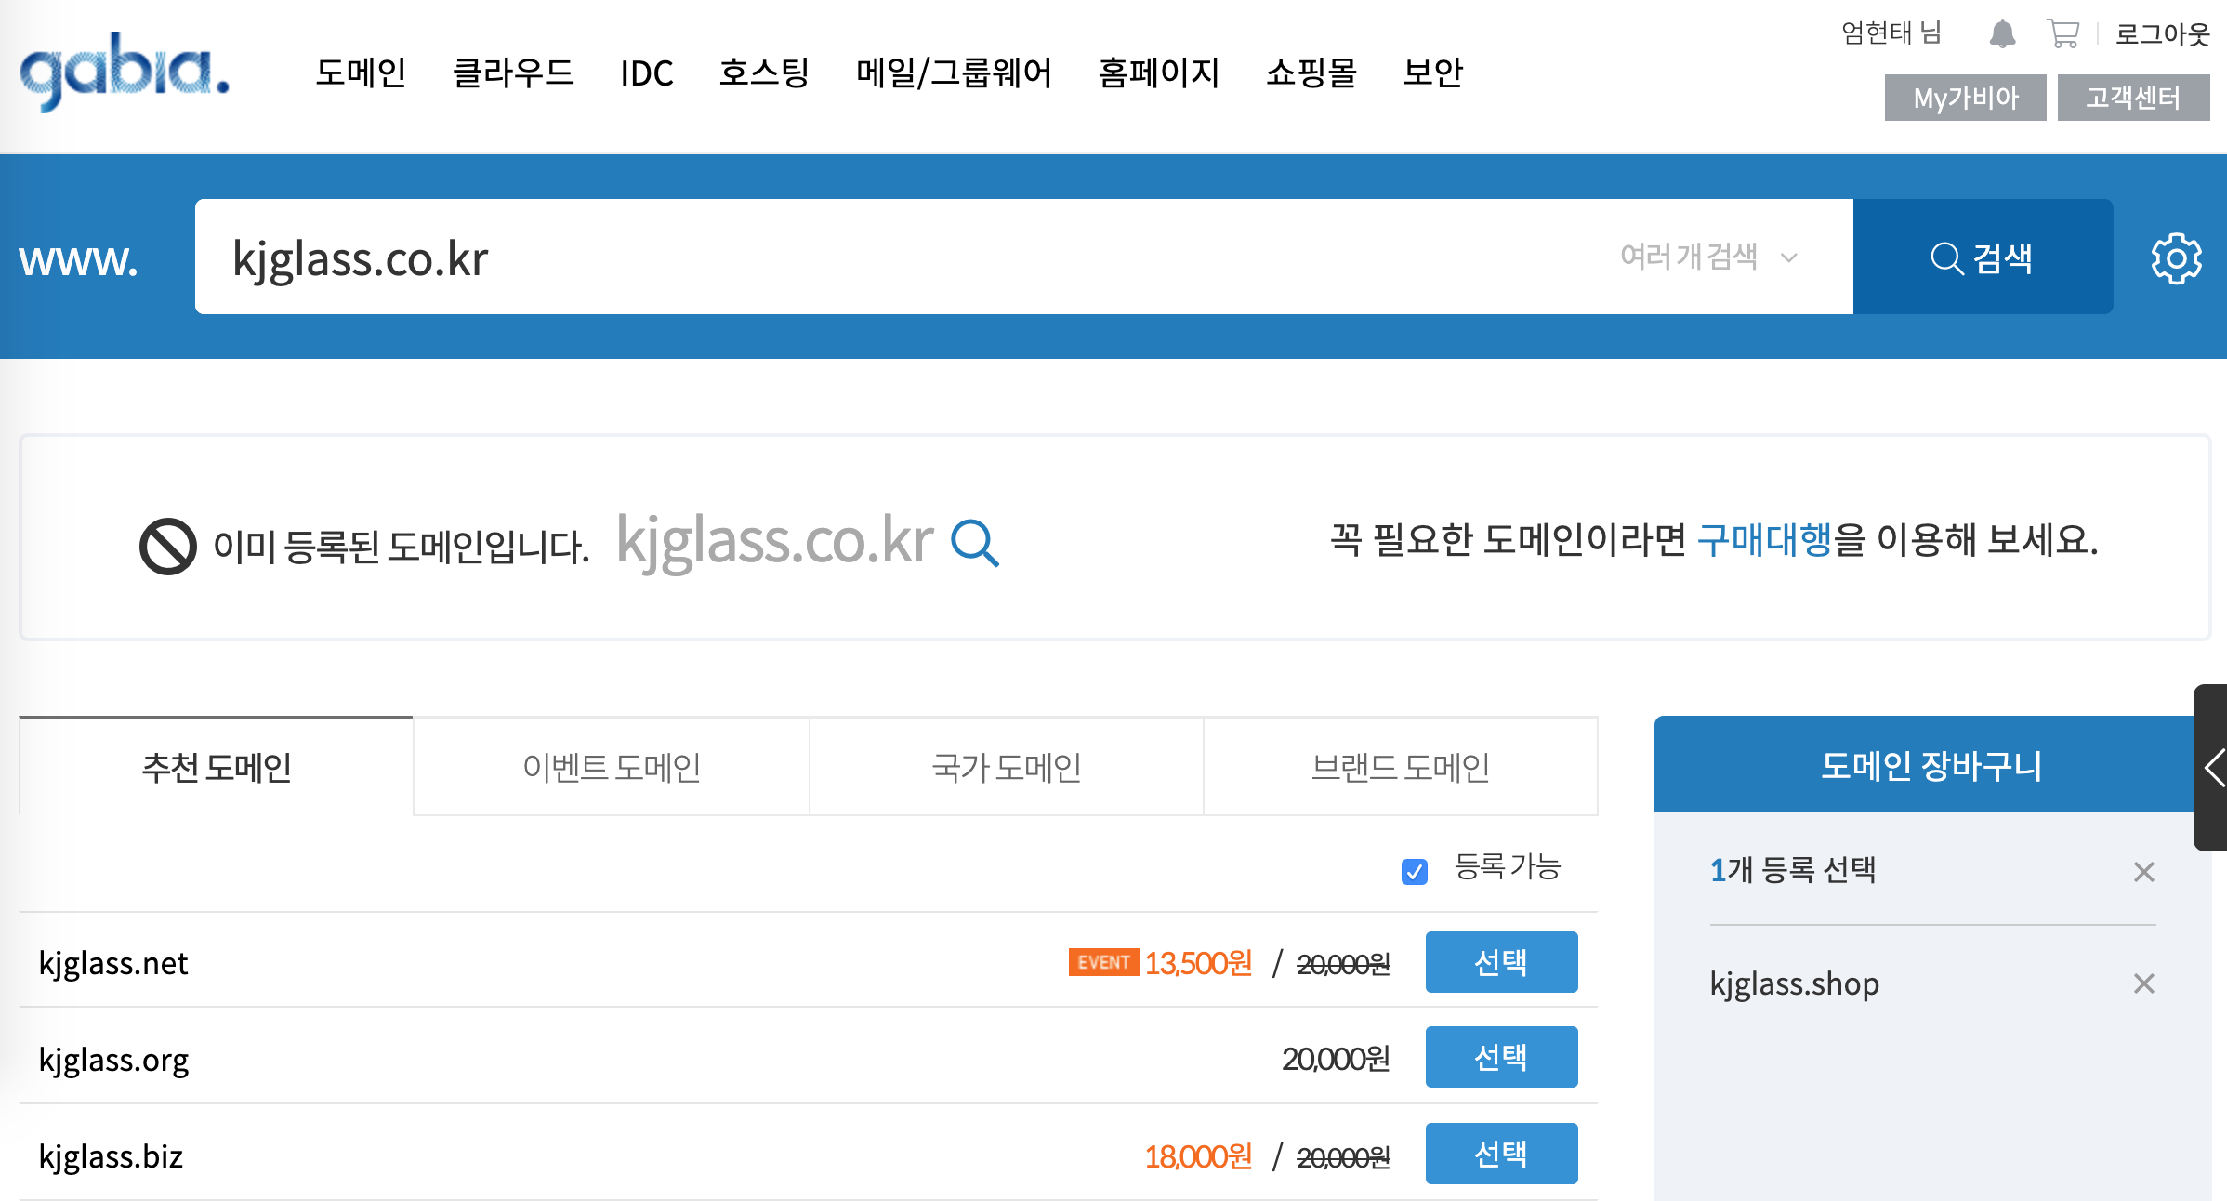Open the shopping cart icon
The height and width of the screenshot is (1201, 2227).
[2062, 34]
